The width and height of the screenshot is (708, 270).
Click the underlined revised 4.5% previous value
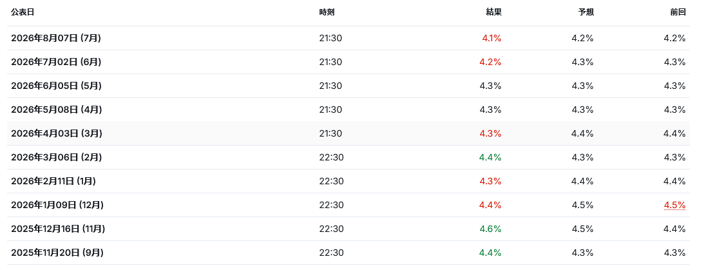[675, 205]
